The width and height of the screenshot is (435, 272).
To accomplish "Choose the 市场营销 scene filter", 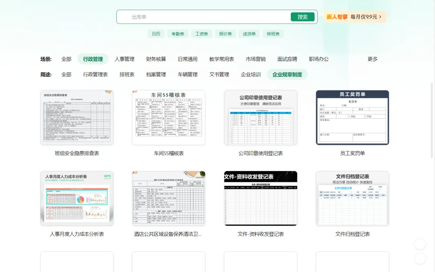I will (255, 59).
